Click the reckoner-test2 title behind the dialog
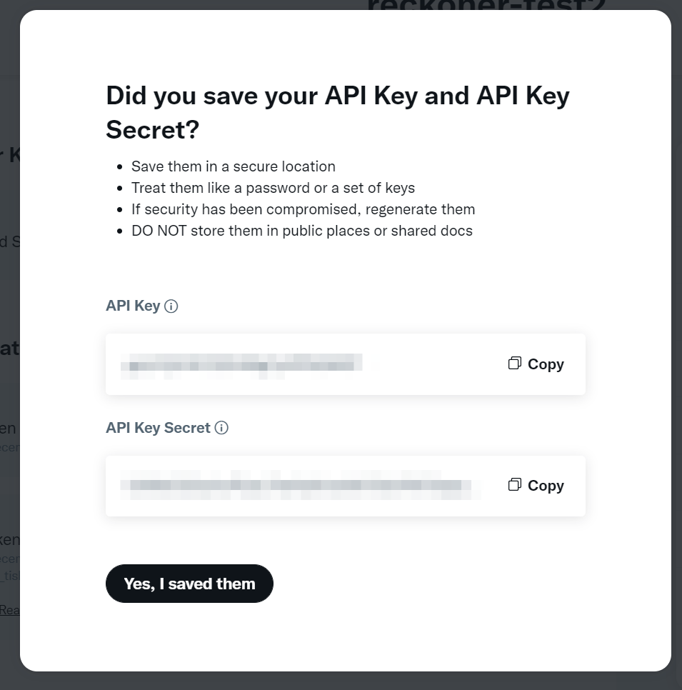Viewport: 682px width, 690px height. coord(486,6)
